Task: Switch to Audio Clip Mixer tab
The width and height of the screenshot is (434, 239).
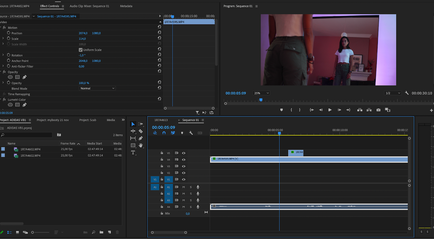Action: (x=89, y=6)
